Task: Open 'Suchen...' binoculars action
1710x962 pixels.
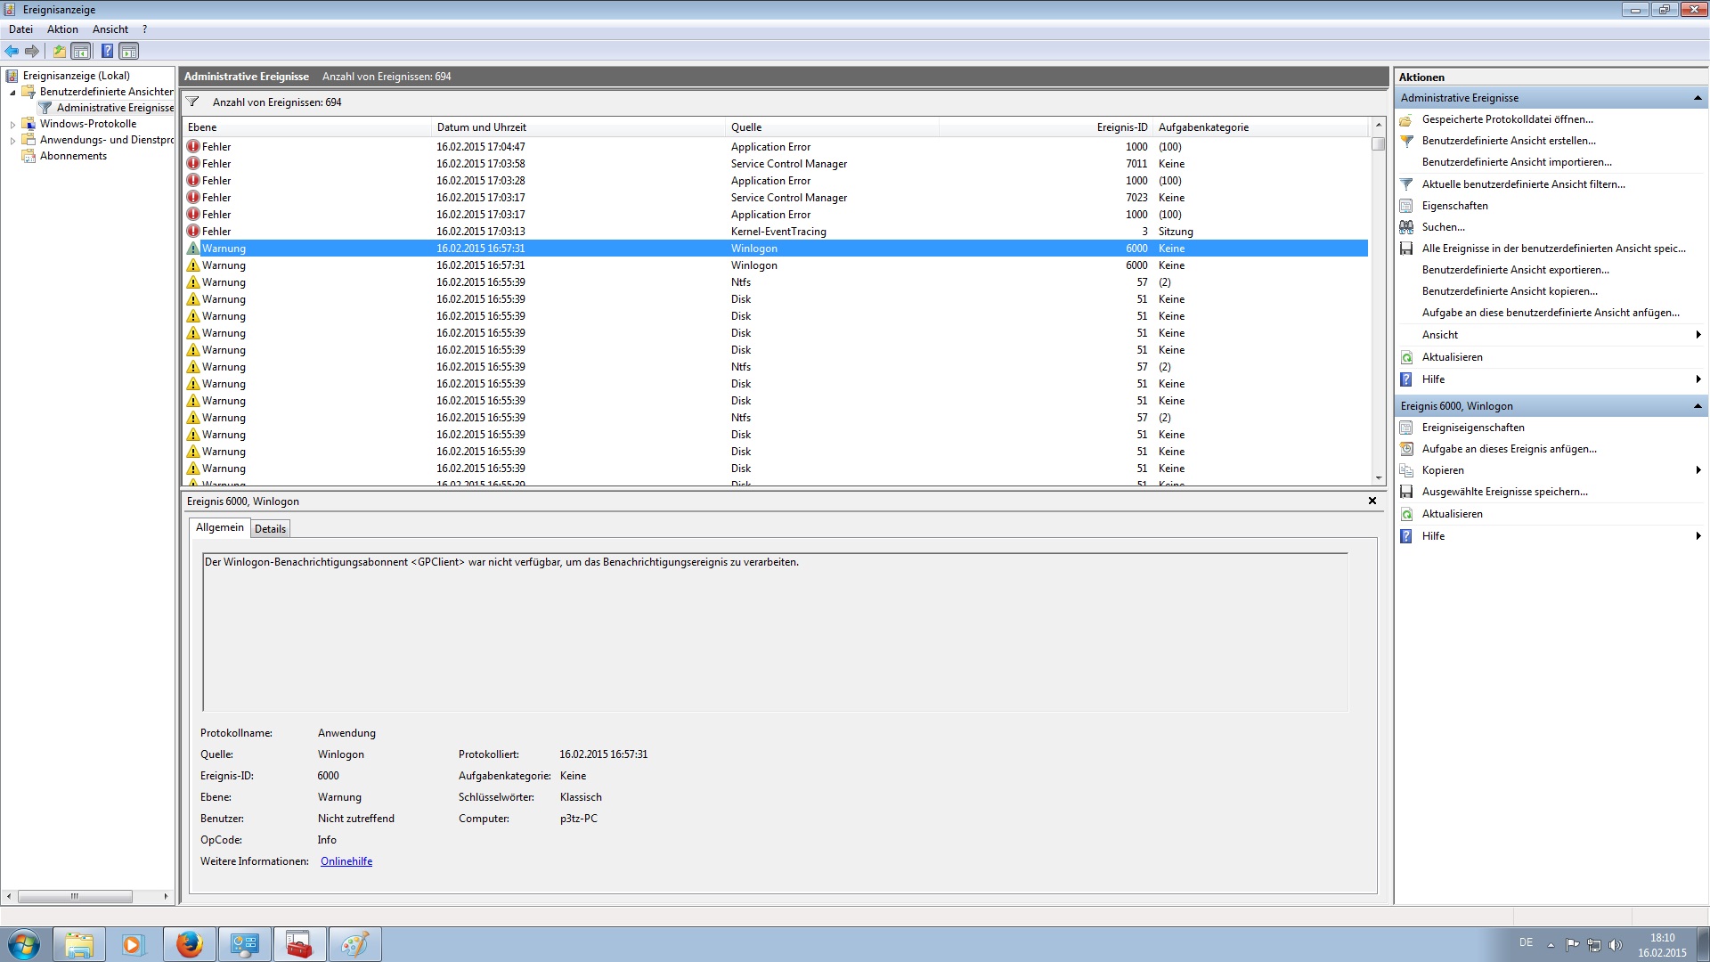Action: tap(1443, 227)
